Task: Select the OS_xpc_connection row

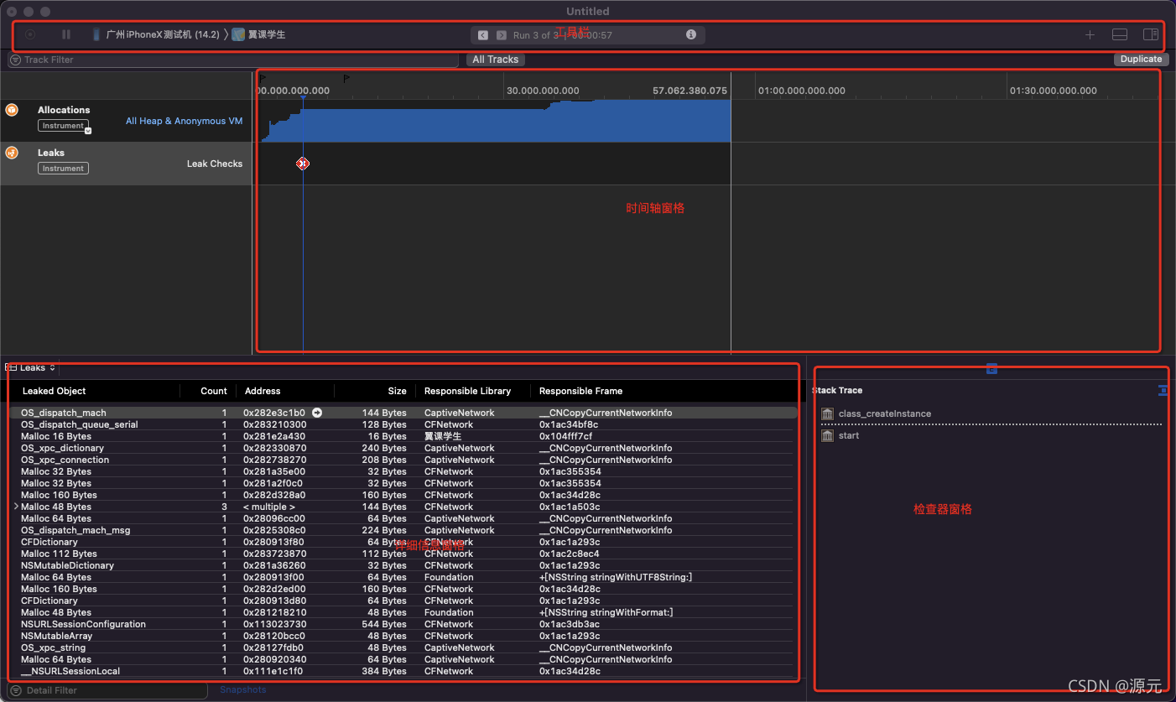Action: coord(403,460)
